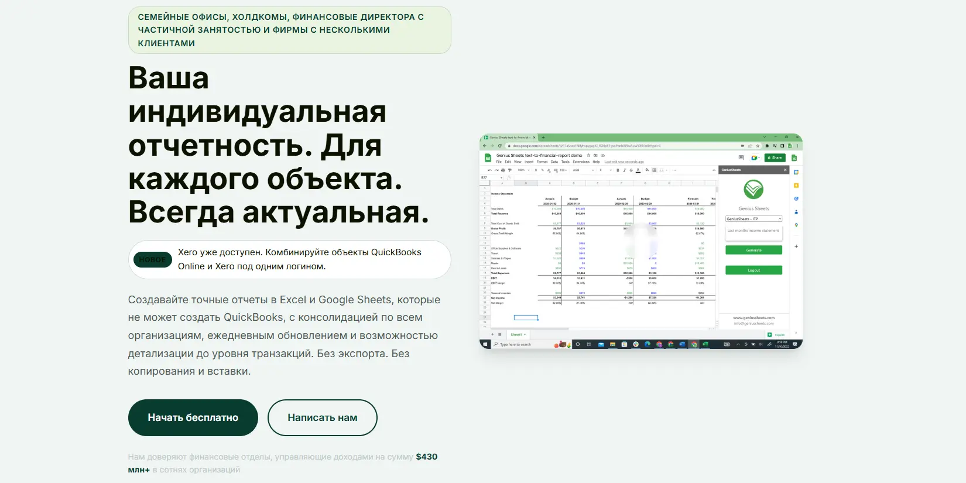Click the headline "Ваша индивидуальная отчетность"
966x483 pixels.
click(x=279, y=145)
